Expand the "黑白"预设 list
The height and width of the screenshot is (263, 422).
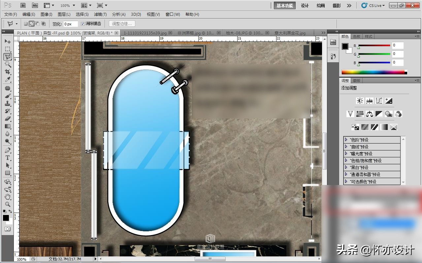pos(346,168)
